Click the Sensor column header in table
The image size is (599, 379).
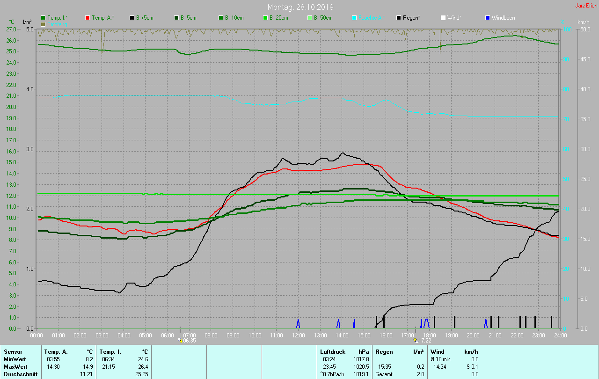(x=13, y=351)
